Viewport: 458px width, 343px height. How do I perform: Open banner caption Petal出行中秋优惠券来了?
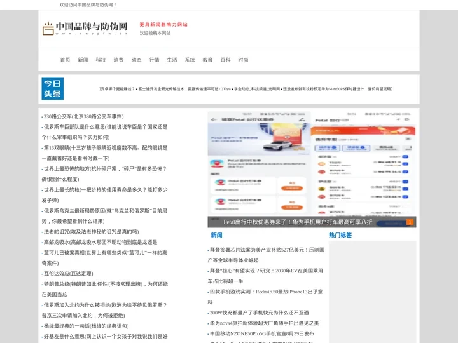(298, 222)
